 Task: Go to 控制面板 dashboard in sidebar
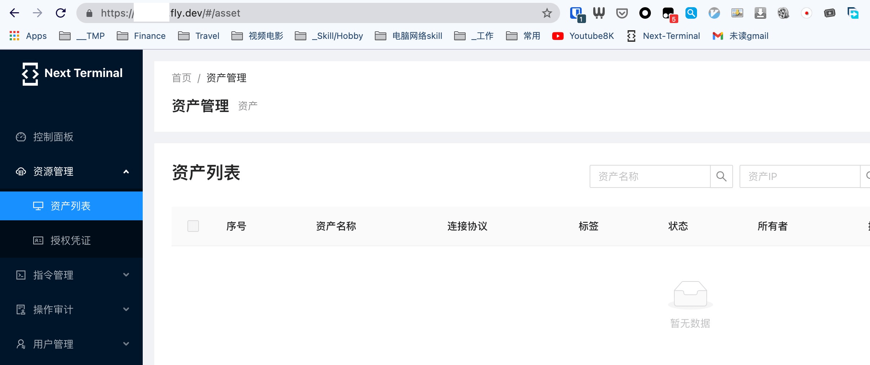tap(71, 137)
